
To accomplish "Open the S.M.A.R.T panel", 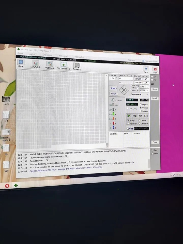I will (36, 64).
